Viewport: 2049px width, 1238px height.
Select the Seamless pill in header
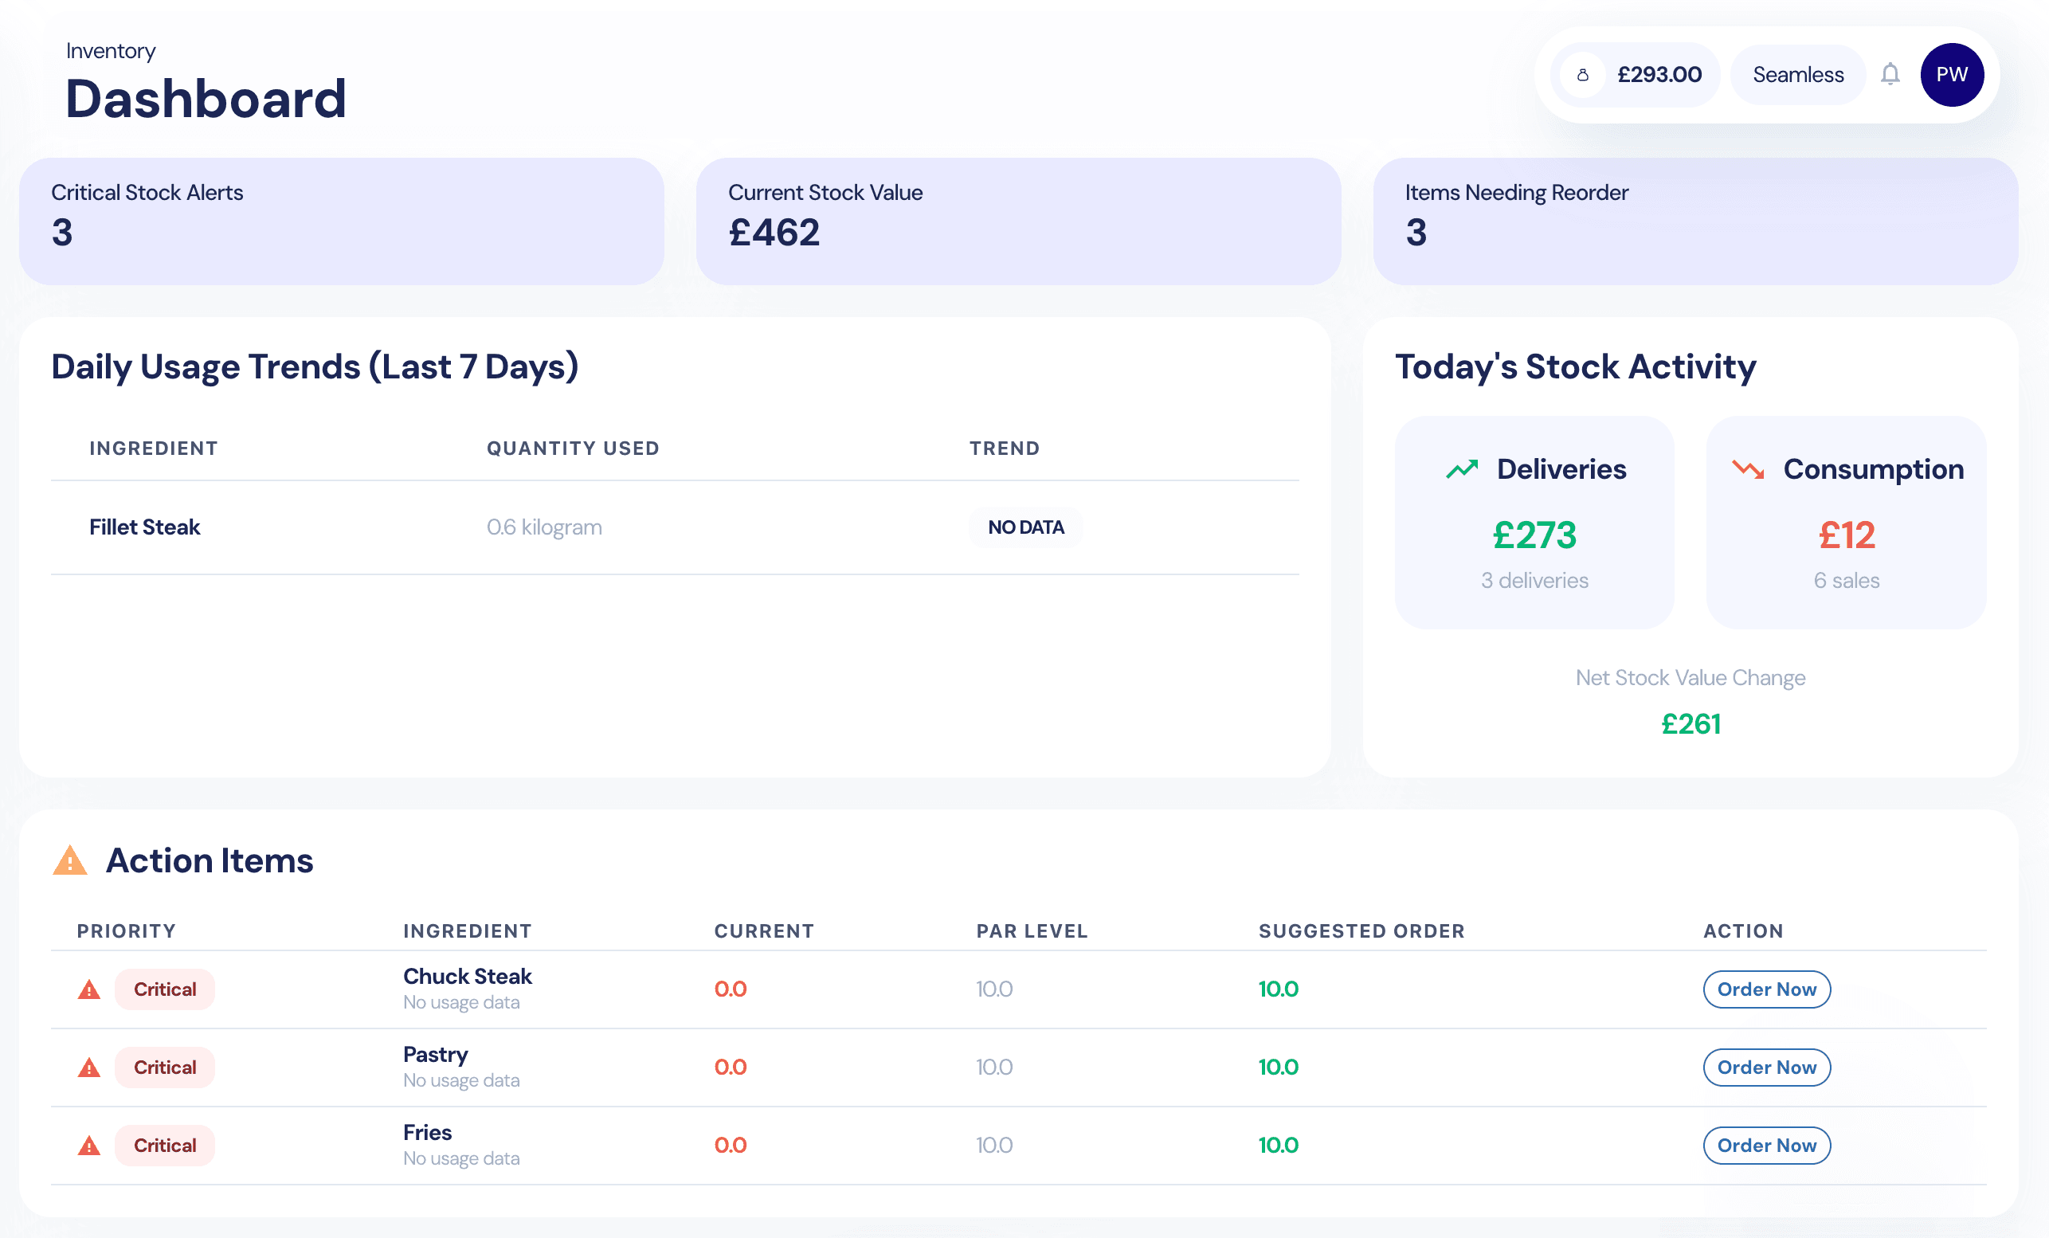point(1797,75)
